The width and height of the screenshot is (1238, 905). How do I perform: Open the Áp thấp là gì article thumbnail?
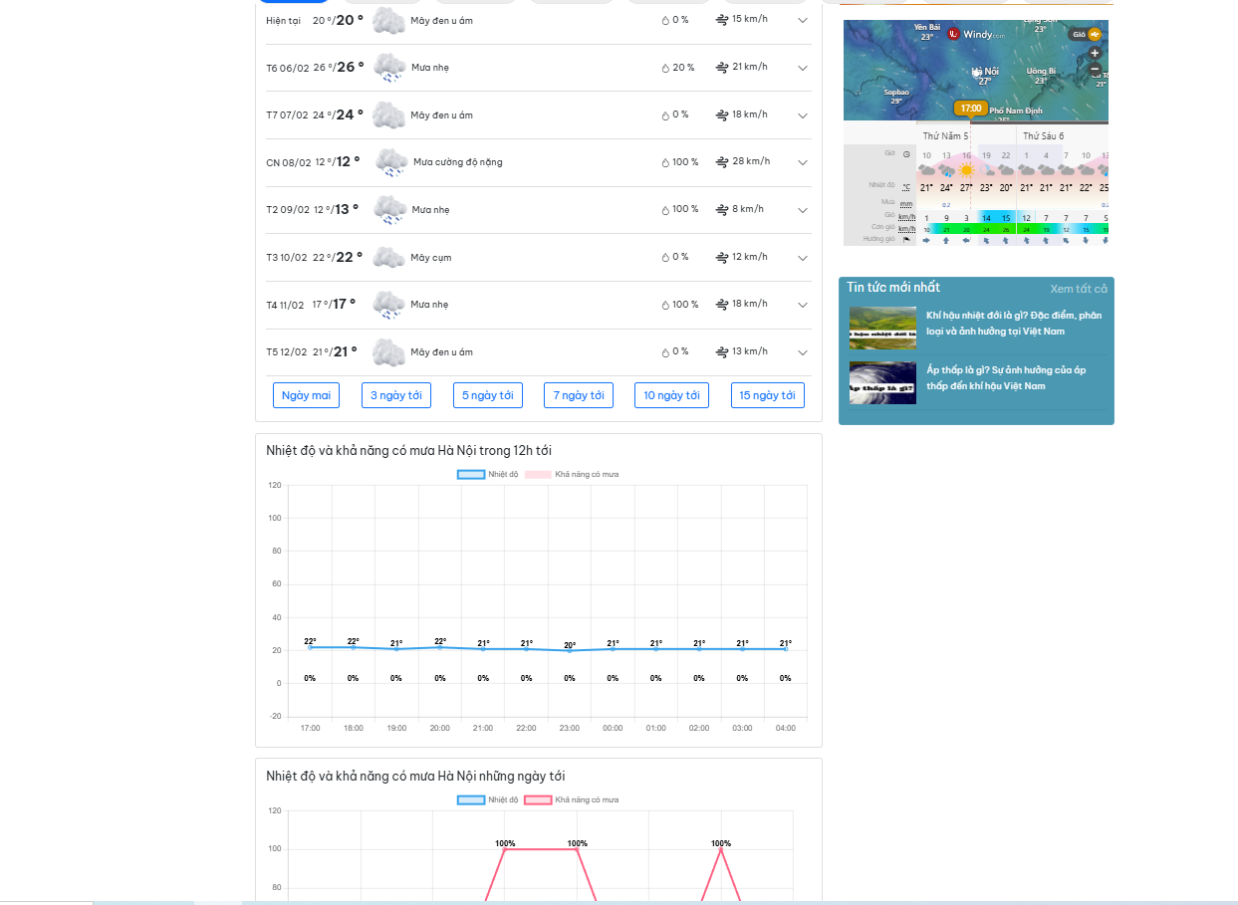pyautogui.click(x=882, y=382)
